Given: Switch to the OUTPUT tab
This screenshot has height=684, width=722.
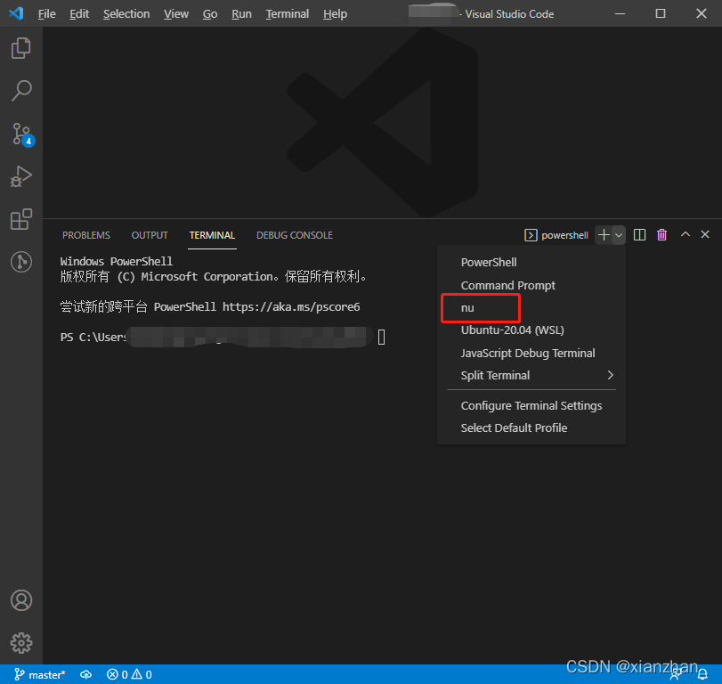Looking at the screenshot, I should [x=150, y=235].
